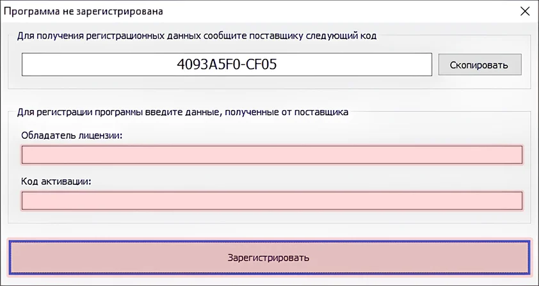This screenshot has width=539, height=286.
Task: Place cursor in the license holder textbox
Action: click(272, 155)
